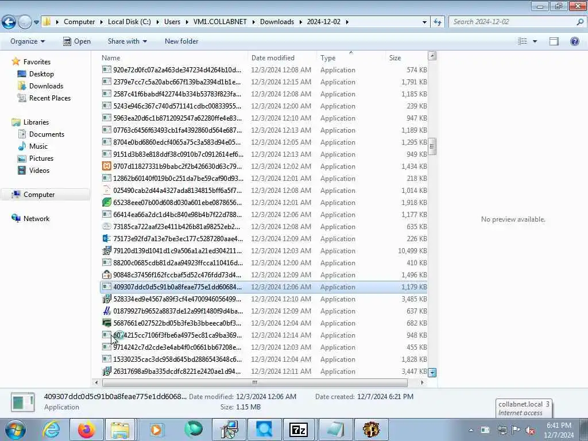588x441 pixels.
Task: Open Recent Places in Favorites
Action: [x=50, y=98]
